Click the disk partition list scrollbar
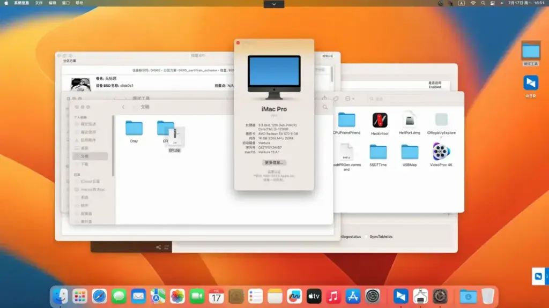Image resolution: width=549 pixels, height=308 pixels. point(331,74)
